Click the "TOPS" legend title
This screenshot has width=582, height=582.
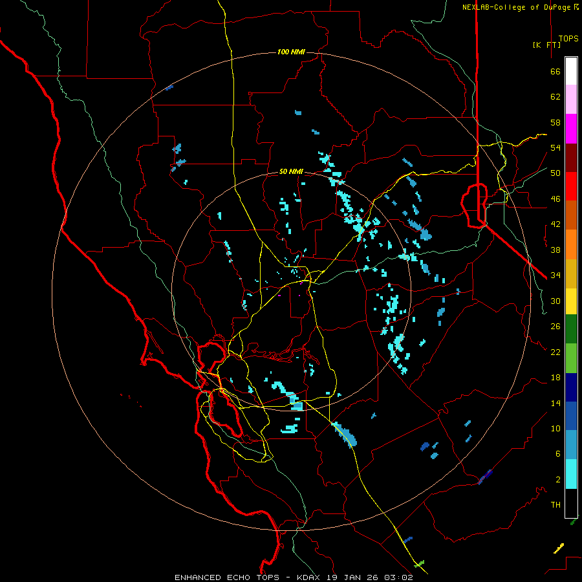coord(568,39)
